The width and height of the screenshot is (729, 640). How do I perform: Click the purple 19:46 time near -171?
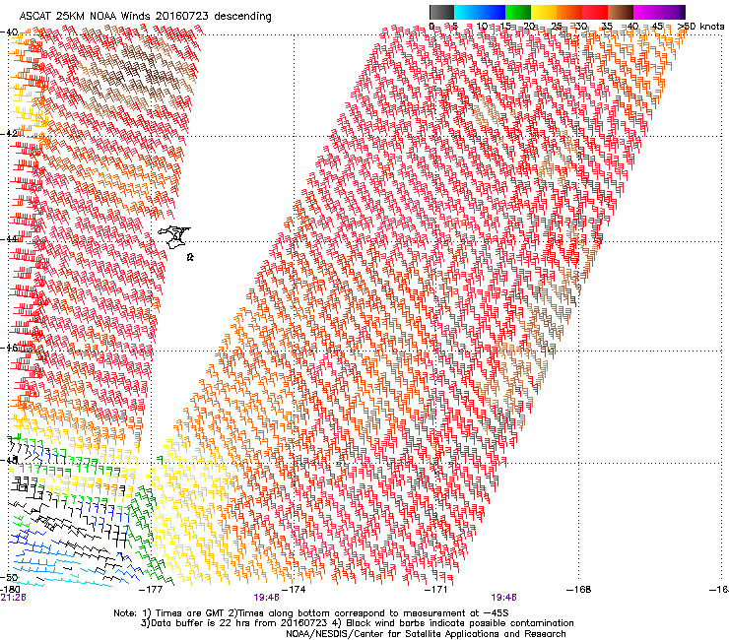coord(504,598)
